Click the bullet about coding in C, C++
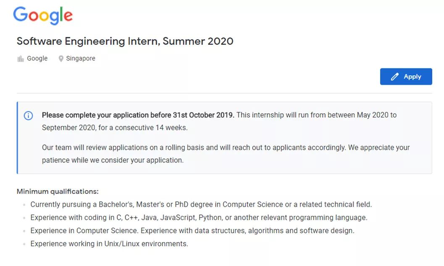 click(199, 217)
